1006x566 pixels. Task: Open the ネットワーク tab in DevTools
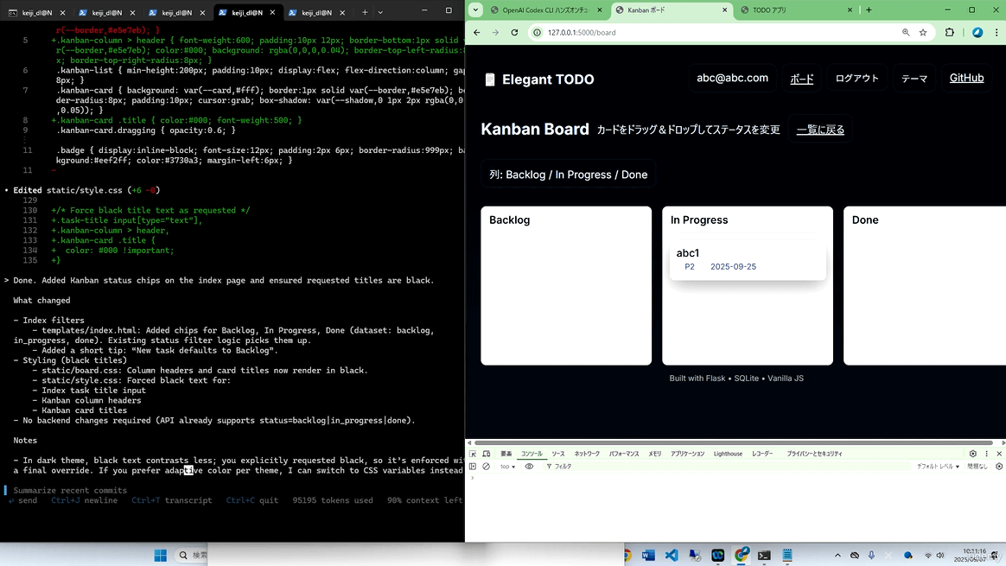click(x=587, y=454)
